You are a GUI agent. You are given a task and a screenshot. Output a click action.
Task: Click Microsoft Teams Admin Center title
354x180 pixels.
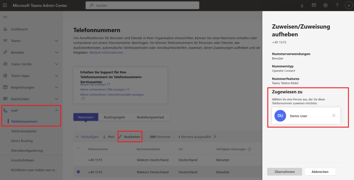(x=40, y=5)
